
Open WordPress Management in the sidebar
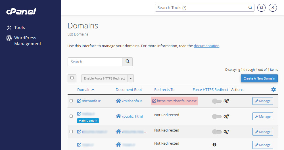[28, 41]
